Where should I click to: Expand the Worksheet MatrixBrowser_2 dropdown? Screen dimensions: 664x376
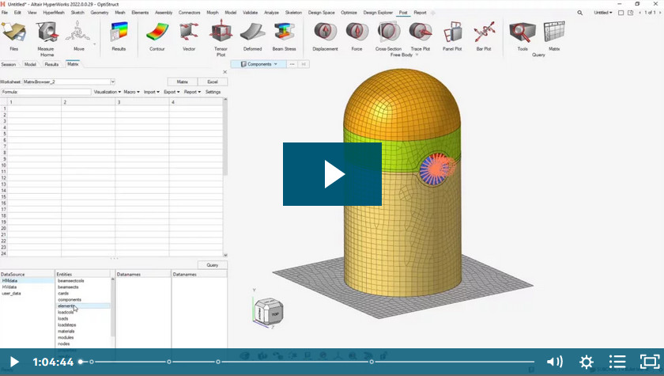click(113, 82)
